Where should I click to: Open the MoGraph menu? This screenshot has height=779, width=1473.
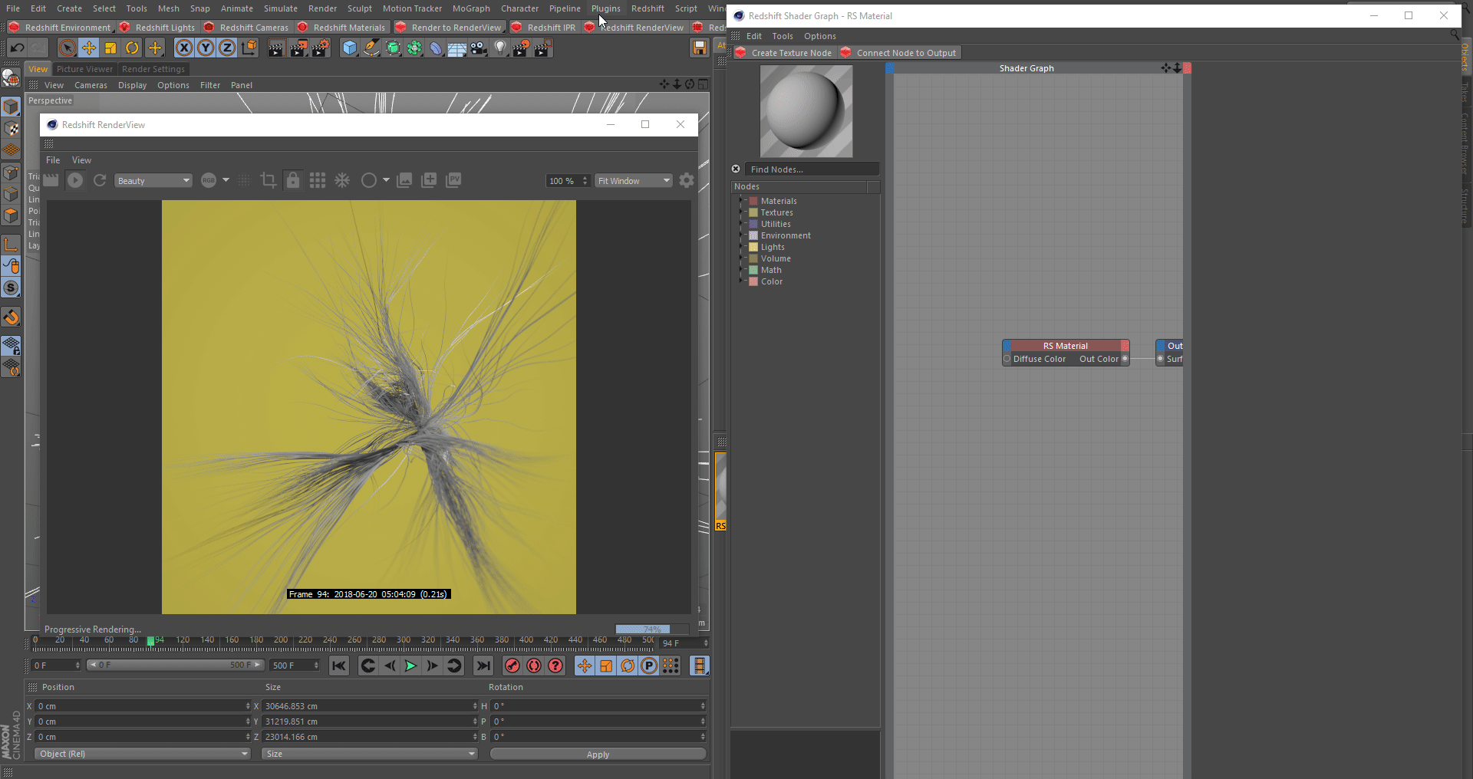click(x=471, y=8)
